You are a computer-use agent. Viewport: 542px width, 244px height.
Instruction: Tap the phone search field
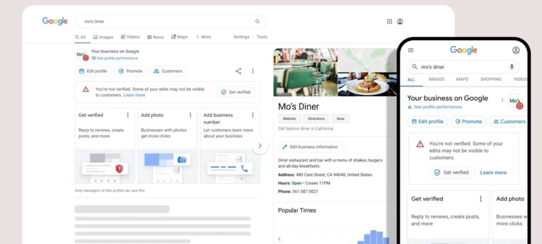pyautogui.click(x=463, y=67)
